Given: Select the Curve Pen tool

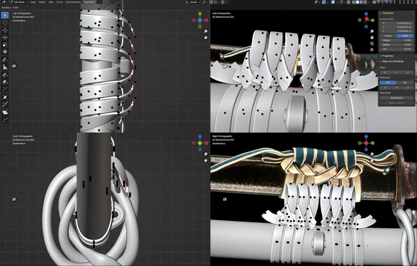Looking at the screenshot, I should click(5, 82).
